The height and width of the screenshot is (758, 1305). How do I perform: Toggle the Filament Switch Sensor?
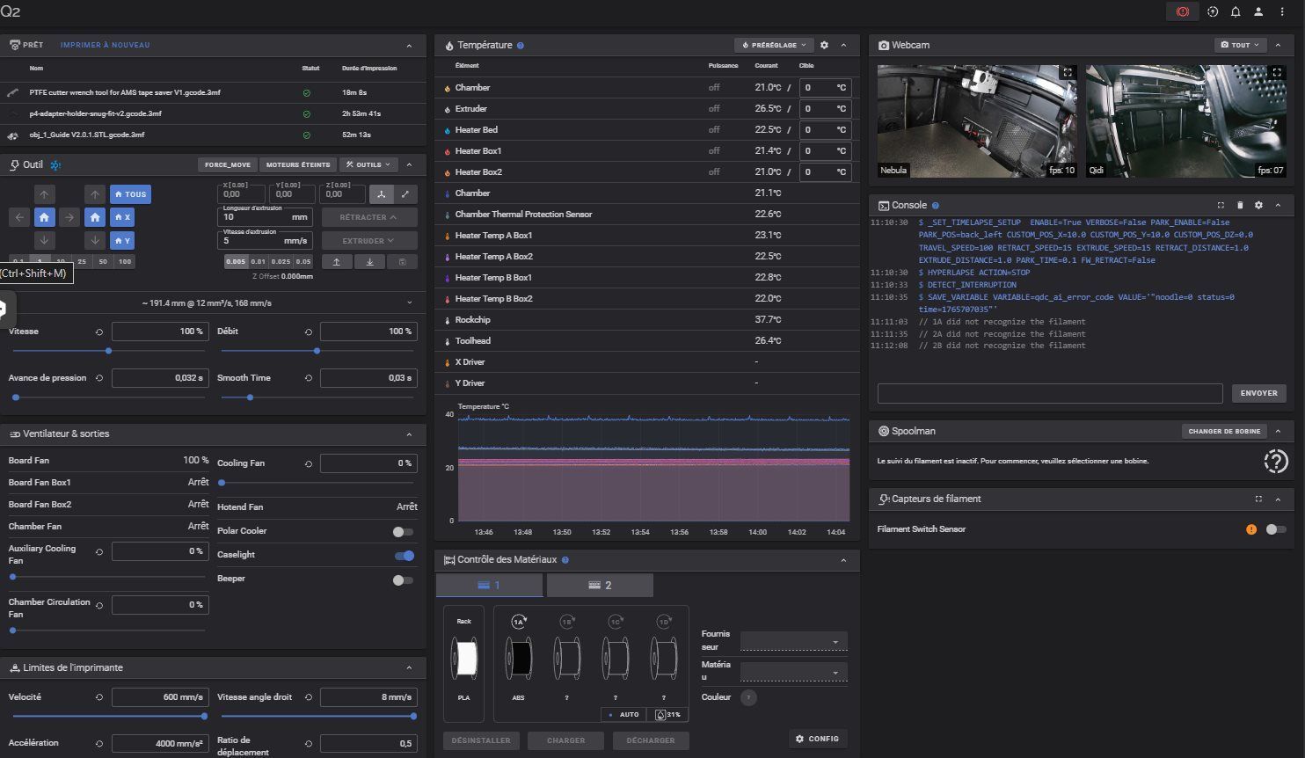coord(1275,529)
